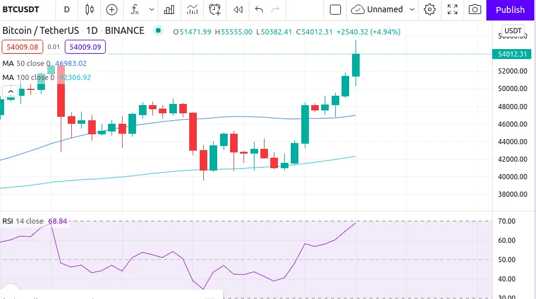The image size is (536, 299).
Task: Start bar replay with the rewind icon
Action: (238, 9)
